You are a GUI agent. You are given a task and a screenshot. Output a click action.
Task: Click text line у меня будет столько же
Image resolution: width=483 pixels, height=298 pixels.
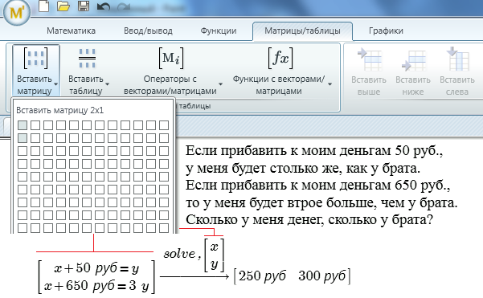pyautogui.click(x=303, y=169)
